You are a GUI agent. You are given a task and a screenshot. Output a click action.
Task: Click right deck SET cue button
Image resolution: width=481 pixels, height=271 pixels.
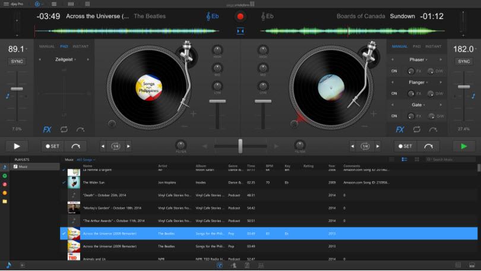click(405, 146)
